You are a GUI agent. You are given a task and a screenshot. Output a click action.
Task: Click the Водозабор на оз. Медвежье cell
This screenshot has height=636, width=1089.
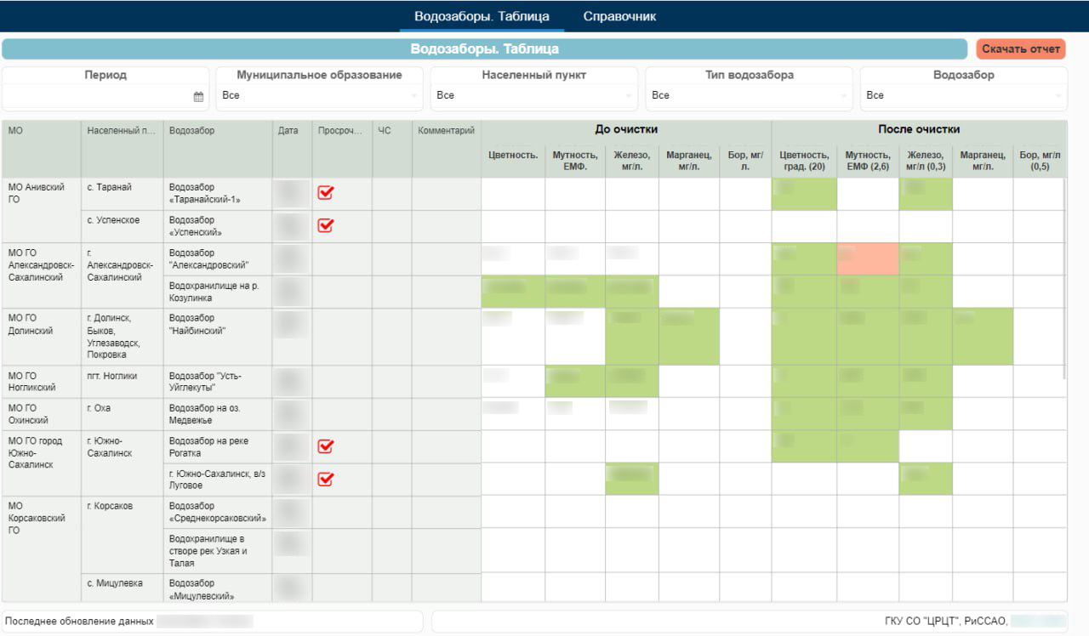click(218, 414)
